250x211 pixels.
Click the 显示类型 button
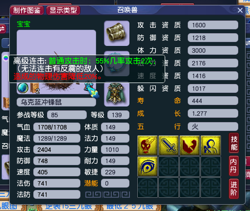[63, 10]
